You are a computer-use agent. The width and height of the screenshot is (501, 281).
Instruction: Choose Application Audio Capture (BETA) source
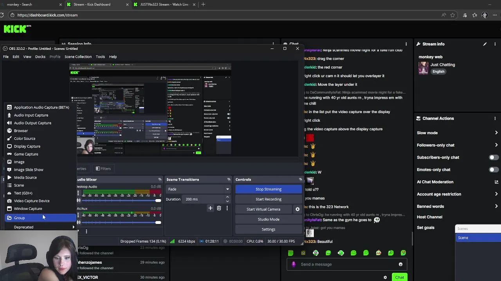(41, 107)
